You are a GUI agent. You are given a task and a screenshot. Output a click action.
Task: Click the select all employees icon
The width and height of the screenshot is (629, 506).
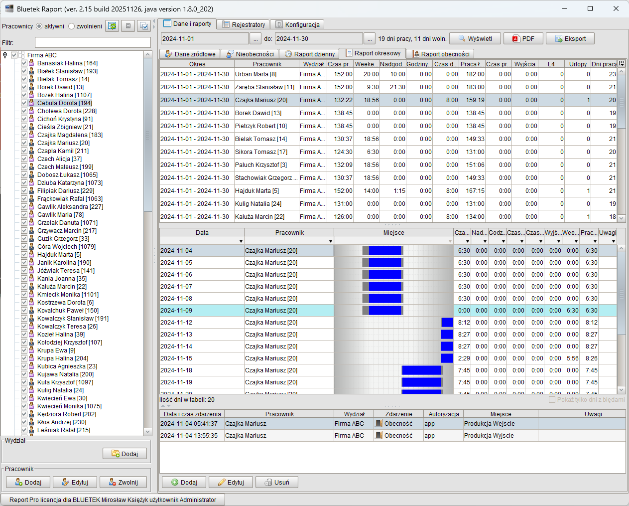[x=144, y=26]
